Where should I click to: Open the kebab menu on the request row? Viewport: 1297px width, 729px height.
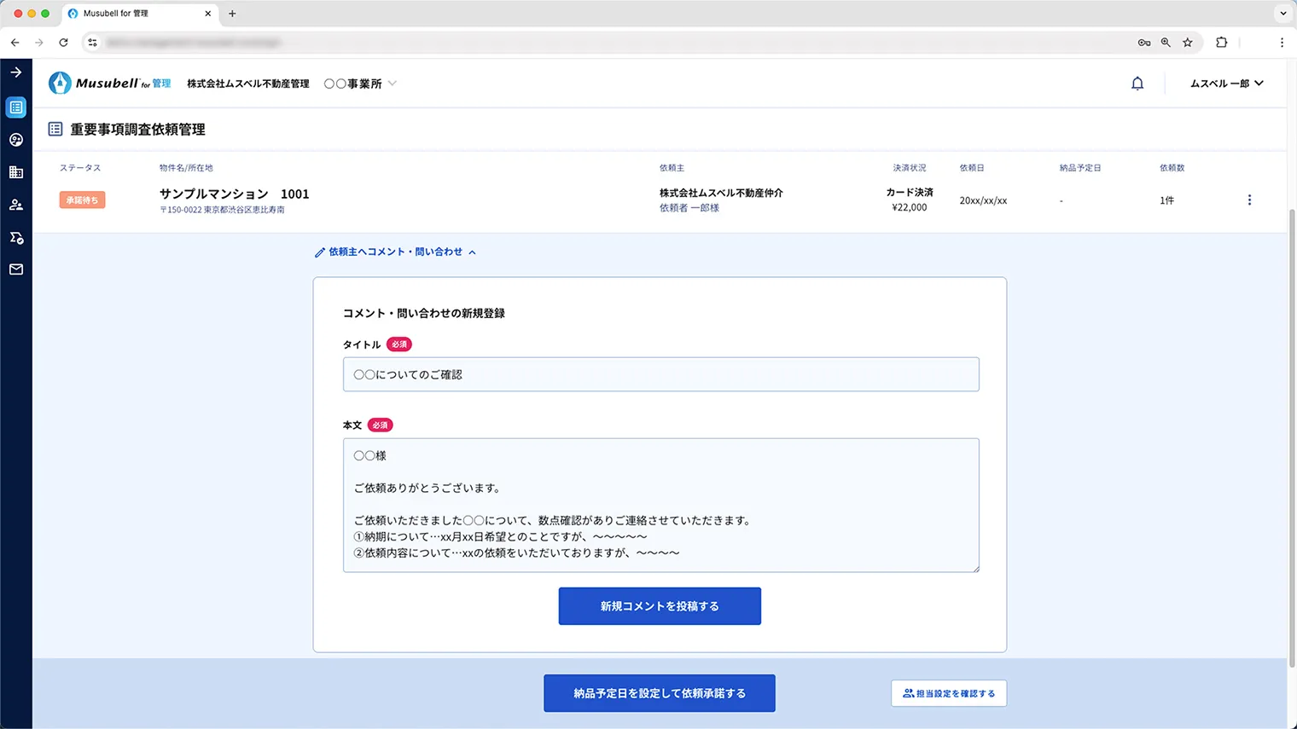coord(1249,199)
